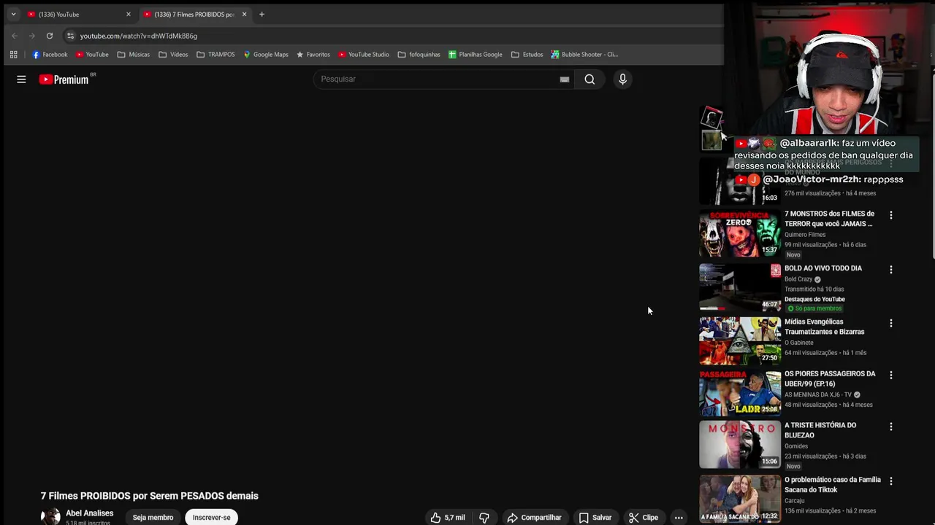Expand the Músicas bookmark folder
935x525 pixels.
tap(133, 55)
